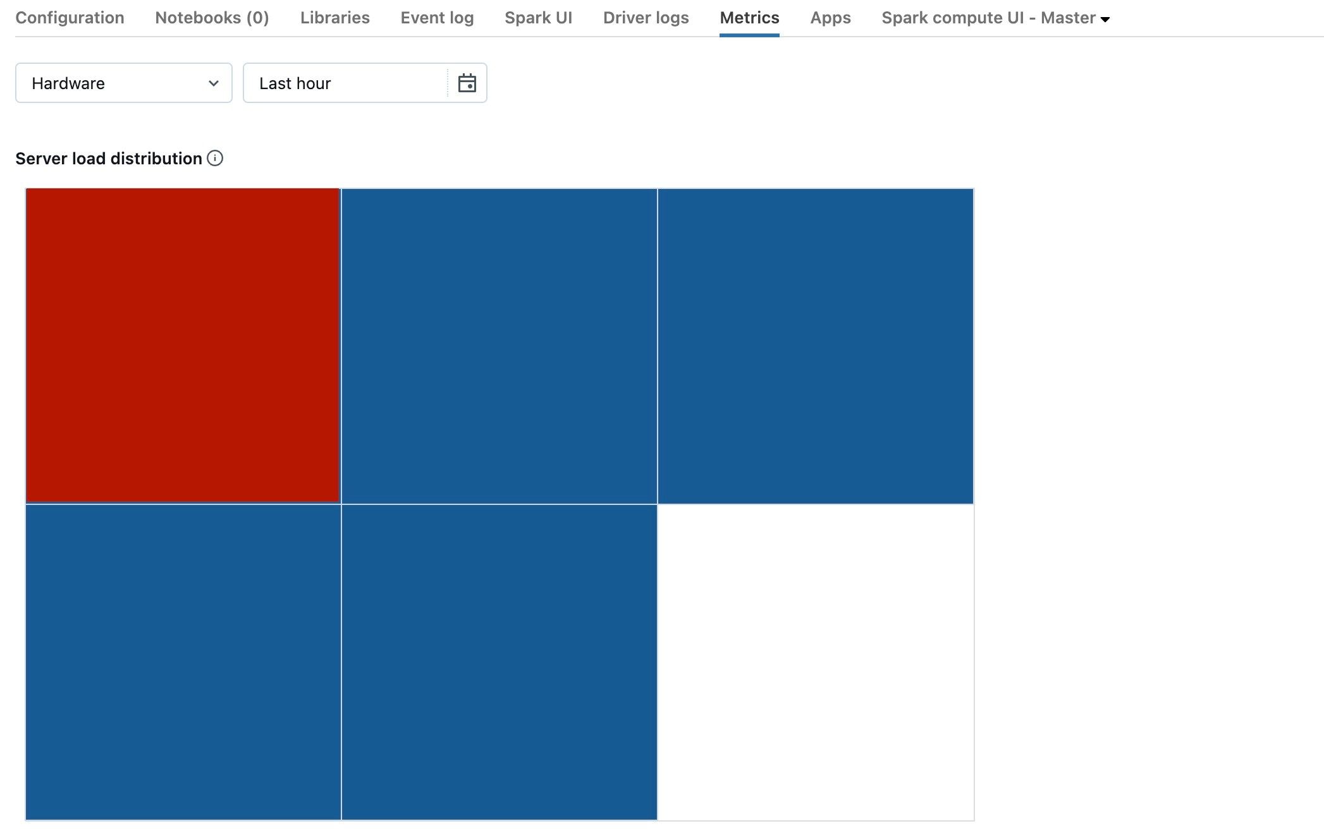Navigate to the Apps tab
The image size is (1324, 838).
(831, 17)
